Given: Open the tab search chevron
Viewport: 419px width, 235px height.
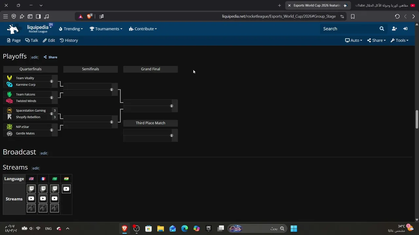Looking at the screenshot, I should point(41,5).
